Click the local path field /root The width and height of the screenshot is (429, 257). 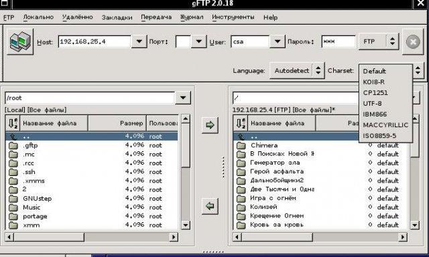pos(90,98)
